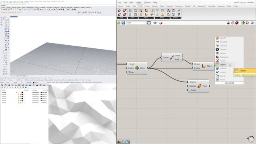Click the Index input of List Item

[x=131, y=68]
